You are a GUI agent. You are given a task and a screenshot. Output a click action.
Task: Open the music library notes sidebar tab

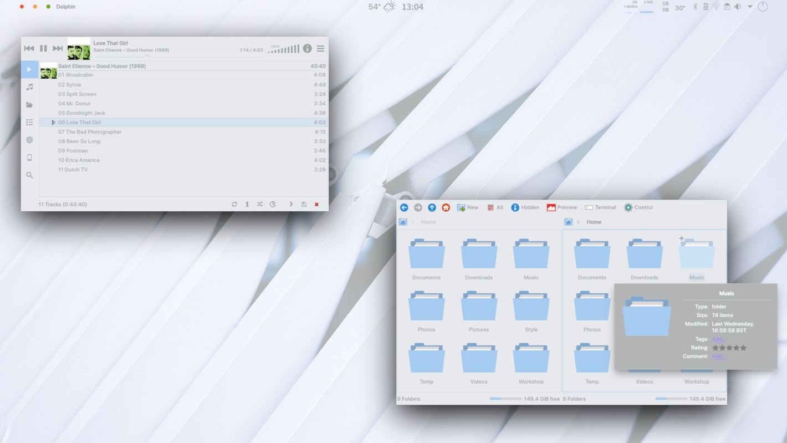[x=29, y=87]
